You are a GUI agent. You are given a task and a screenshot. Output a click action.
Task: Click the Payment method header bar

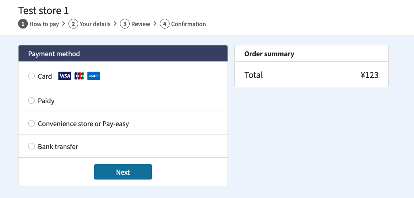pos(123,53)
